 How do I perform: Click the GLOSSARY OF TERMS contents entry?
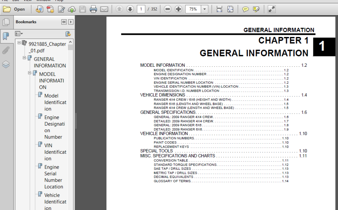pyautogui.click(x=172, y=181)
